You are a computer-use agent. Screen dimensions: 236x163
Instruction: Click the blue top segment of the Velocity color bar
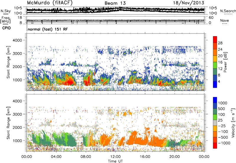pos(215,100)
